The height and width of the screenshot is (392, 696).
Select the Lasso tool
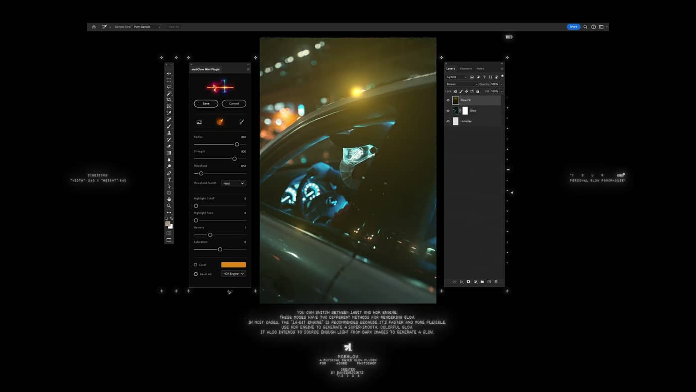169,86
